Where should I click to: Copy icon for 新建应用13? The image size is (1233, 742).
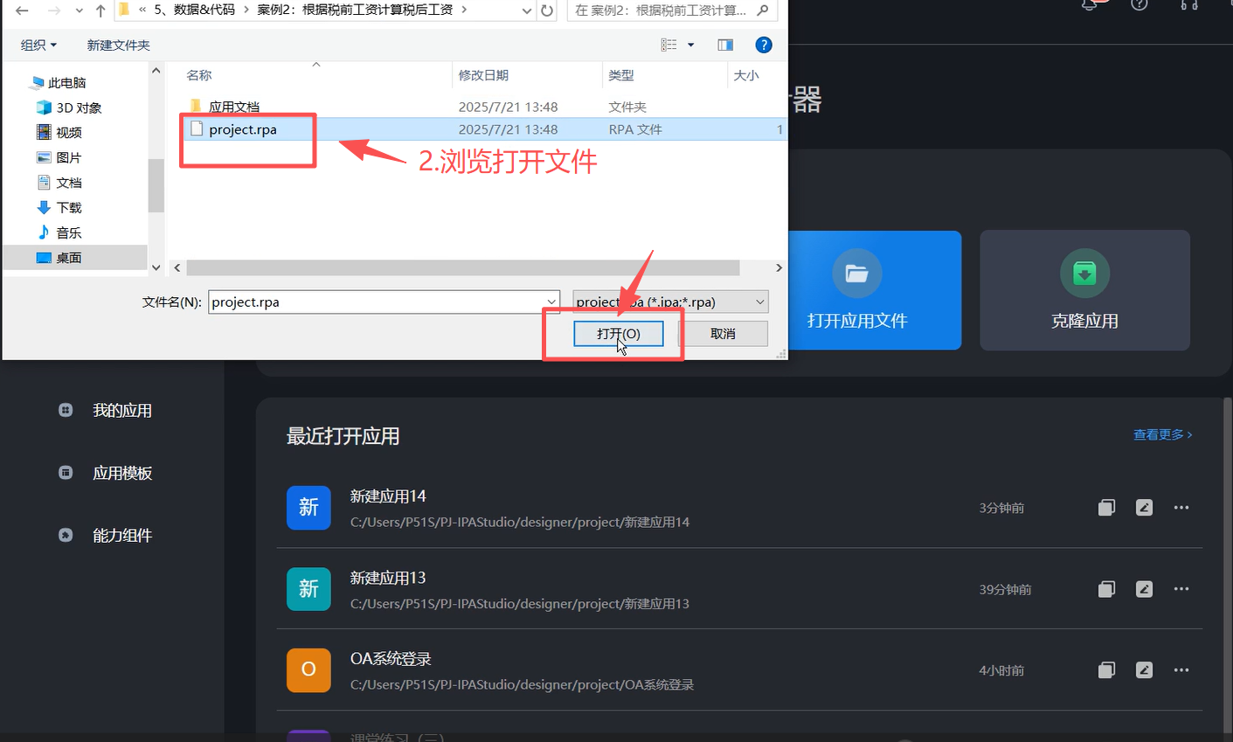[x=1106, y=589]
